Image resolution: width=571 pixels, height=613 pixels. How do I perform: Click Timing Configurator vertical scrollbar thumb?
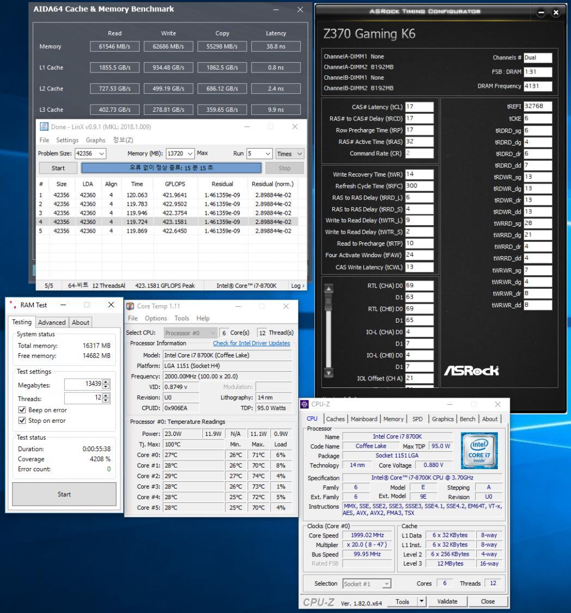[329, 302]
